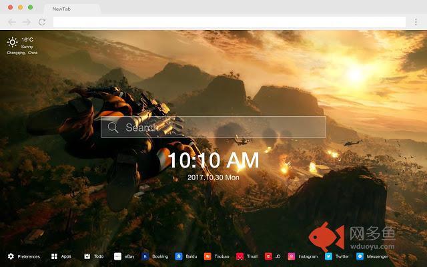Click the Todo label

click(99, 256)
